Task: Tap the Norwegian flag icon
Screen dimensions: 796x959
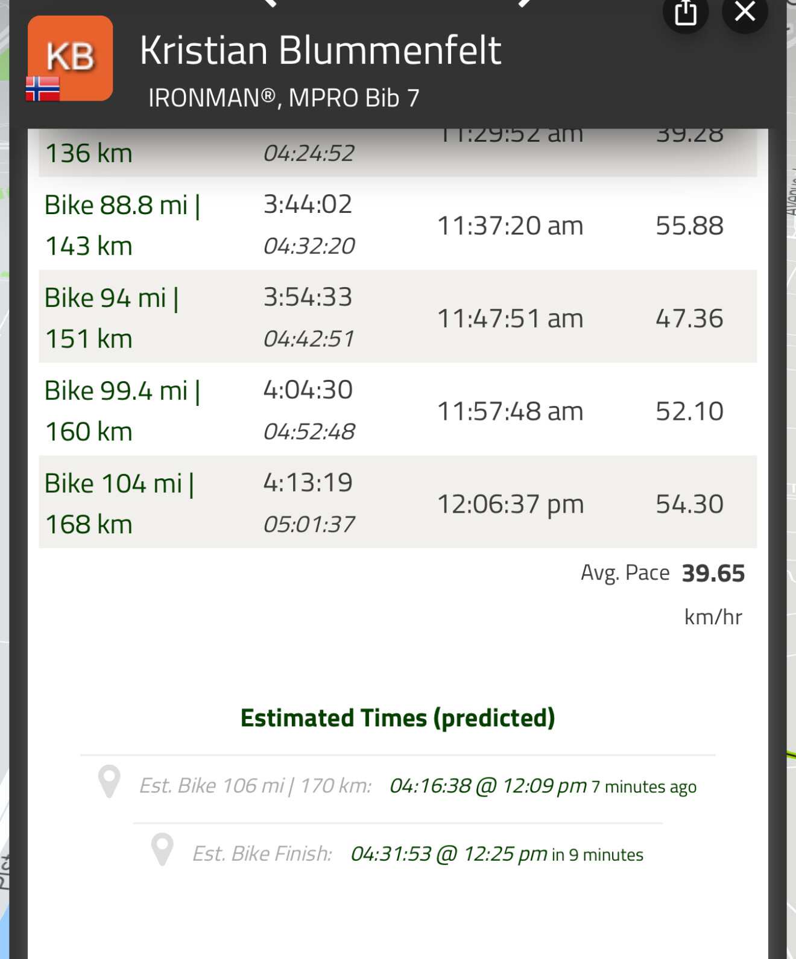Action: [43, 89]
